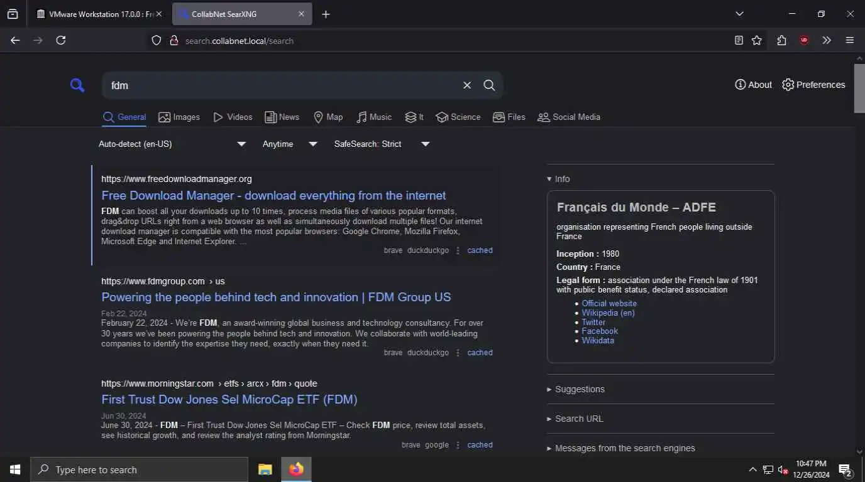865x482 pixels.
Task: Toggle reader view icon
Action: click(739, 40)
